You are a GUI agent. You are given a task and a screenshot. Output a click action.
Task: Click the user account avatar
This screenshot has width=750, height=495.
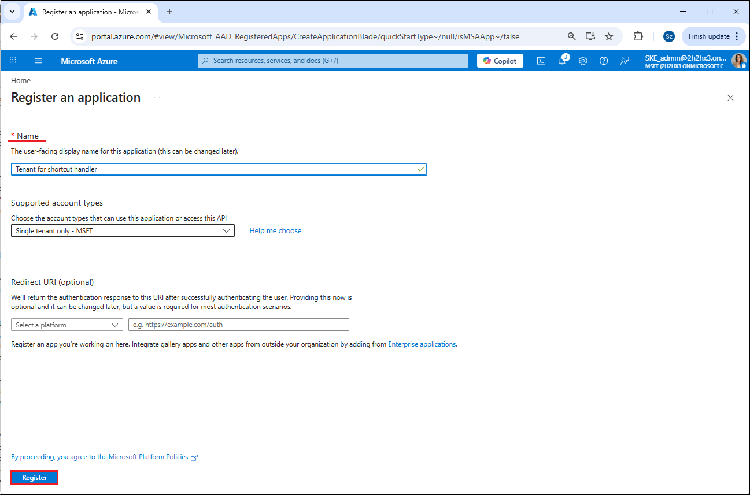(738, 61)
